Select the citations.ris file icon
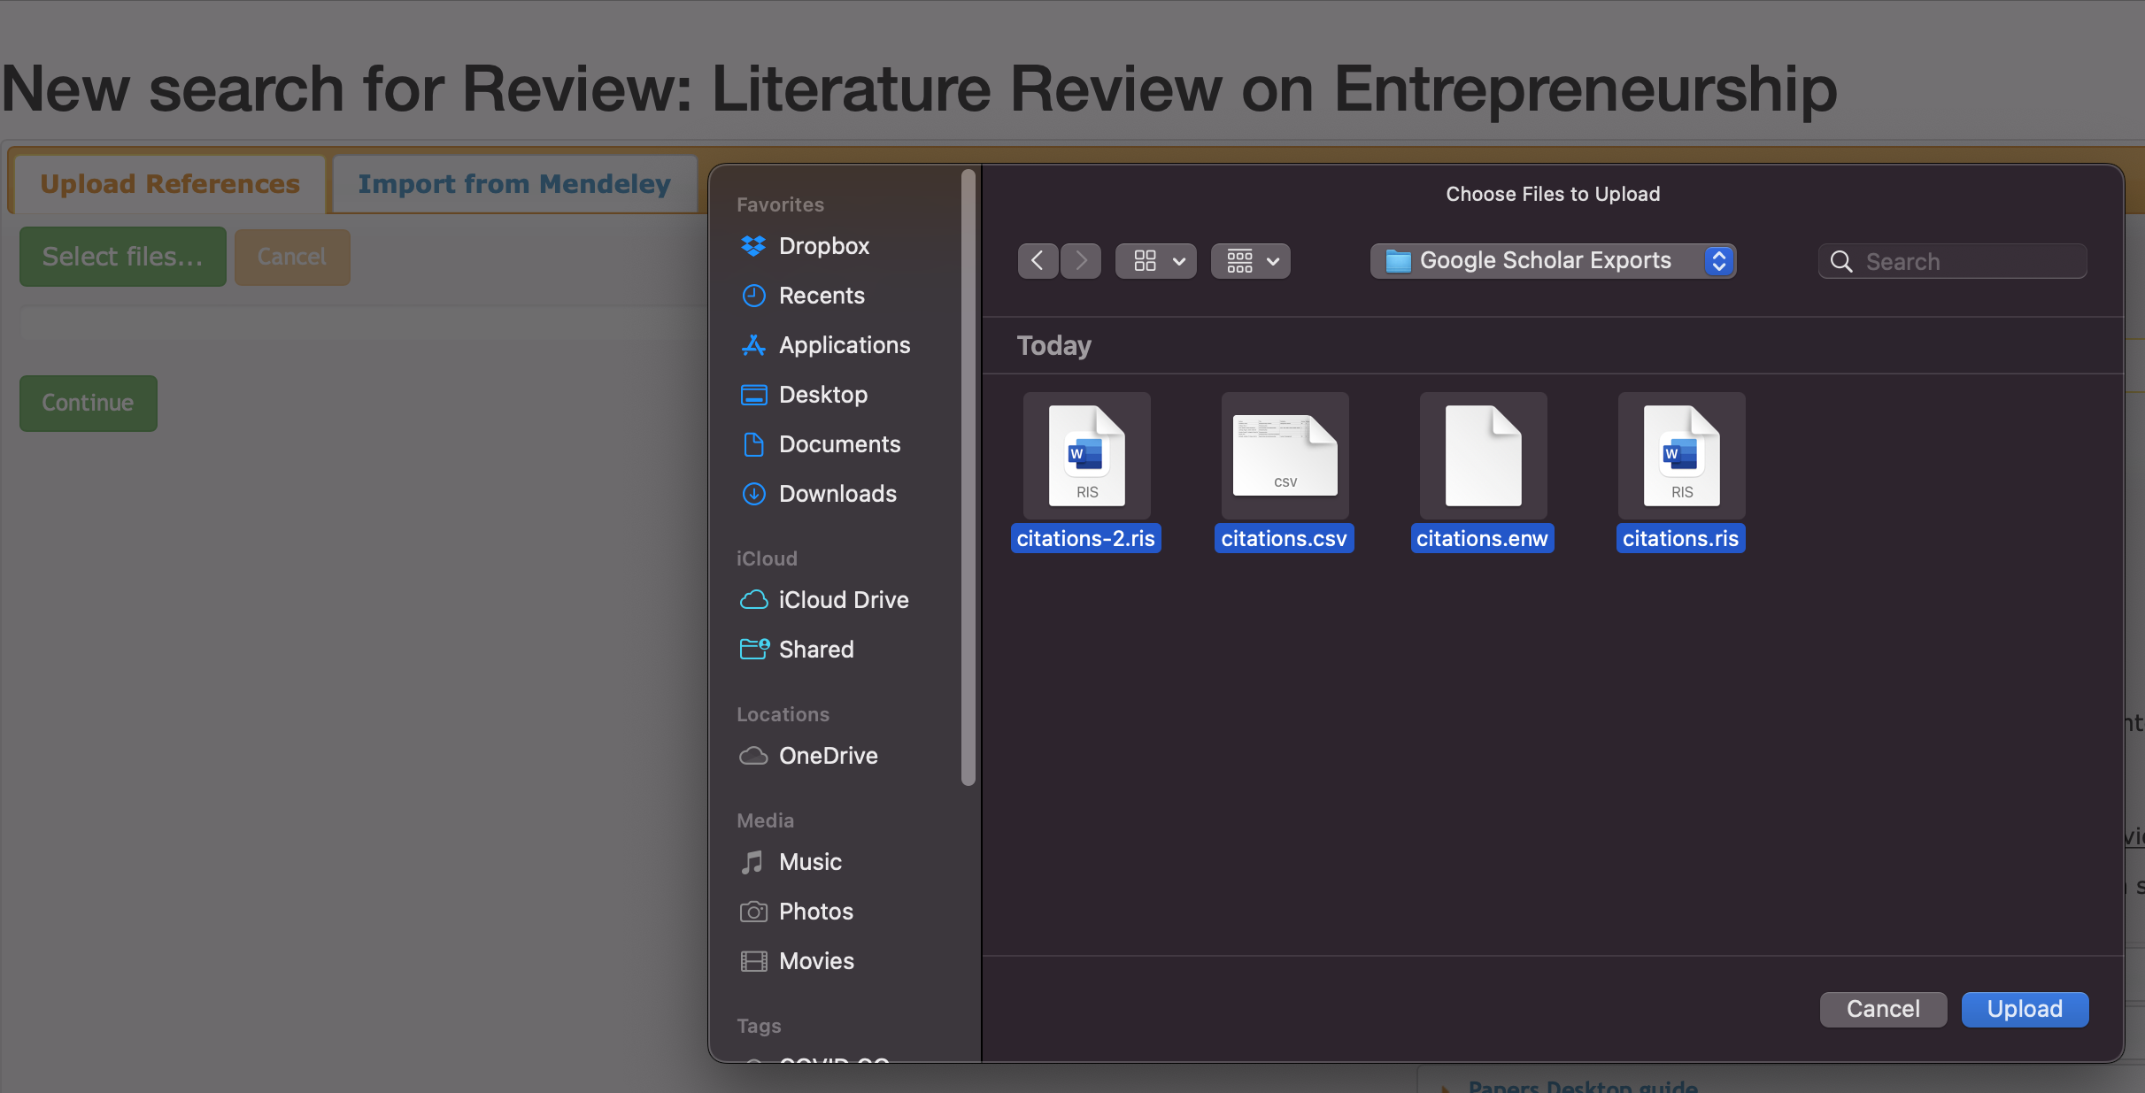 point(1682,455)
